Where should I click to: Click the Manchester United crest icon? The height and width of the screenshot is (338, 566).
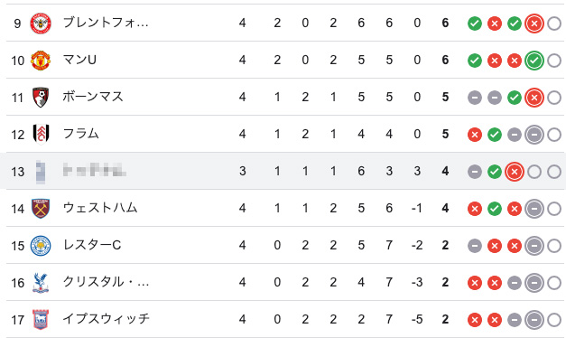point(41,61)
